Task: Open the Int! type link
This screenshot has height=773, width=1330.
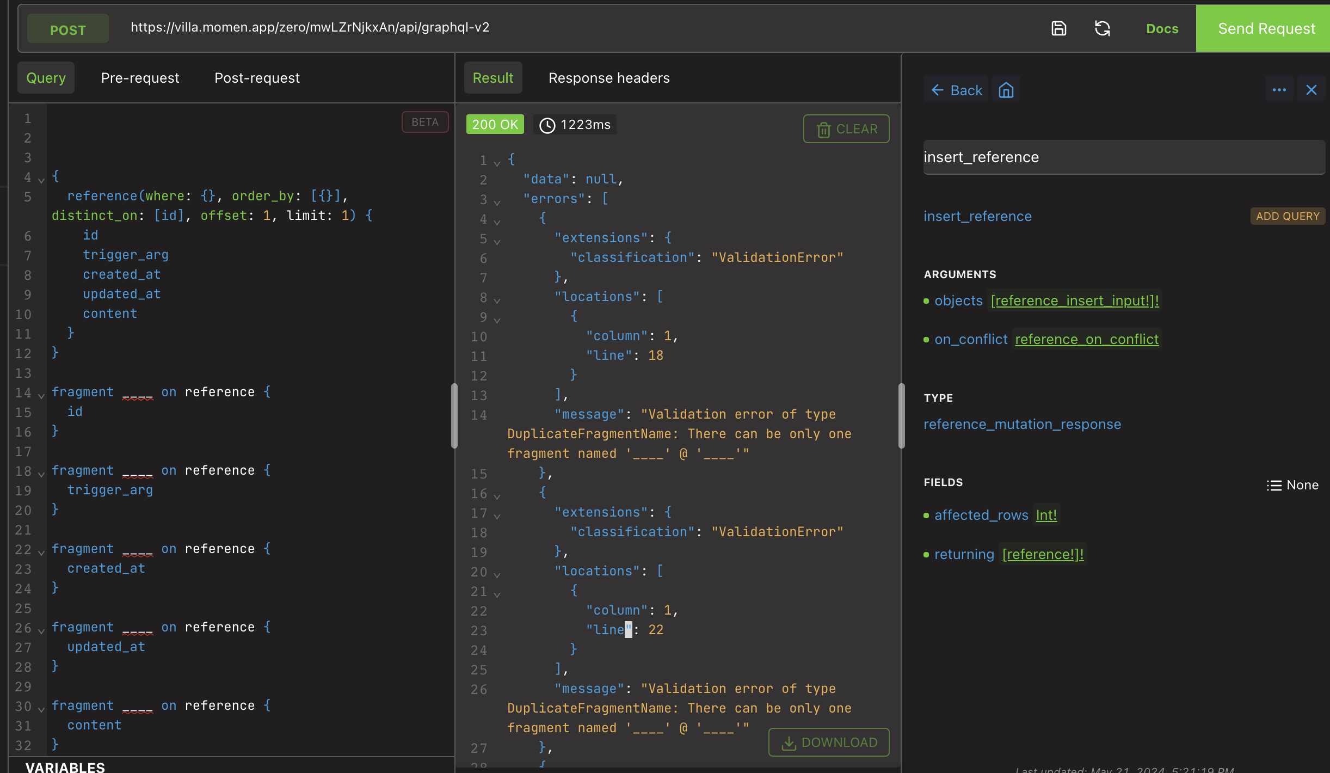Action: tap(1046, 515)
